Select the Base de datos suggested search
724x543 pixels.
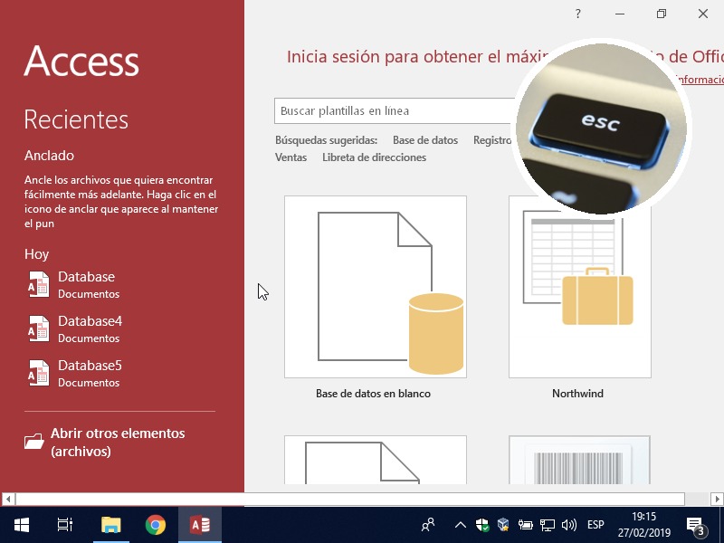click(425, 140)
